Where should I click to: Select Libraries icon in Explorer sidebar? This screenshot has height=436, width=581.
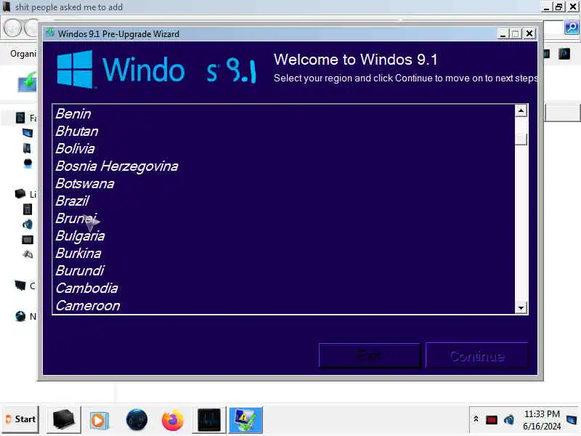click(x=20, y=193)
